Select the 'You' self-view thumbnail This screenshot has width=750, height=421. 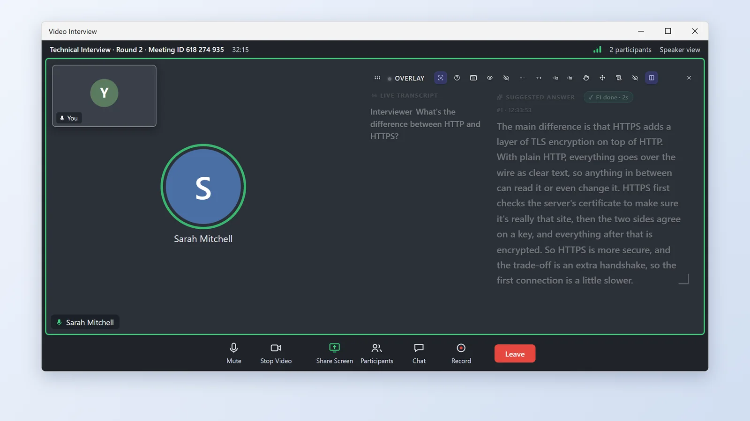tap(104, 96)
